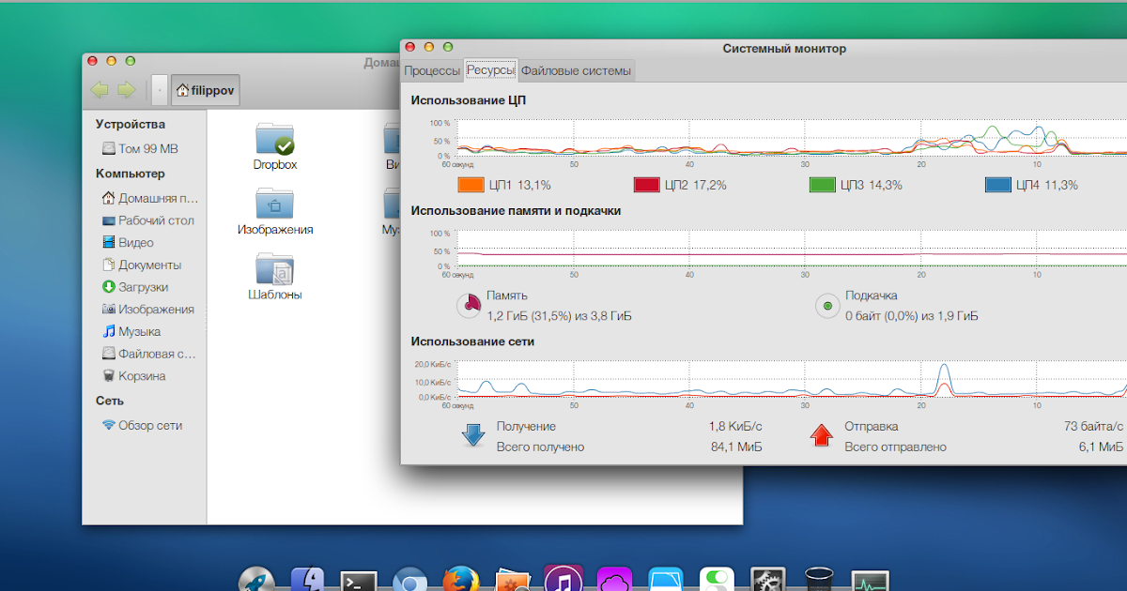Screen dimensions: 1127x591
Task: Click the filippov home path button
Action: click(205, 91)
